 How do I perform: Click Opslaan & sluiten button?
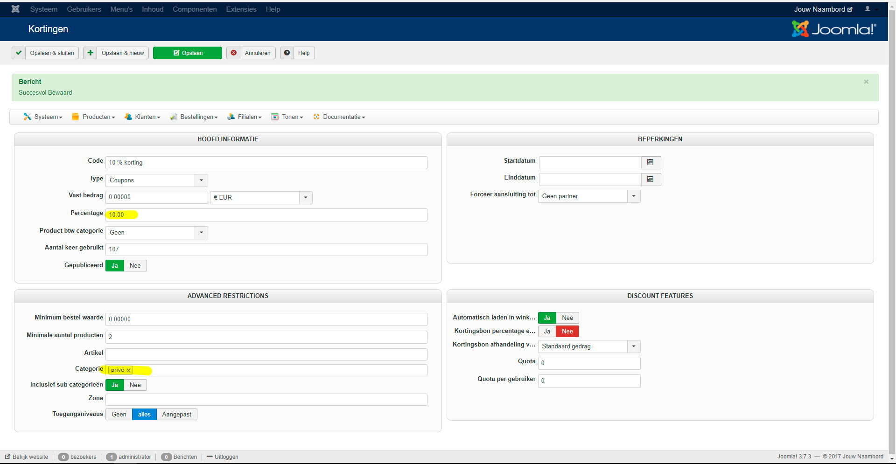45,53
